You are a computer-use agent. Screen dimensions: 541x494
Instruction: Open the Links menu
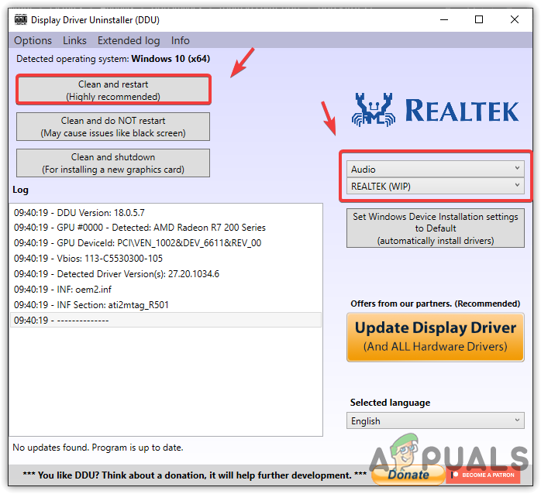pyautogui.click(x=74, y=41)
